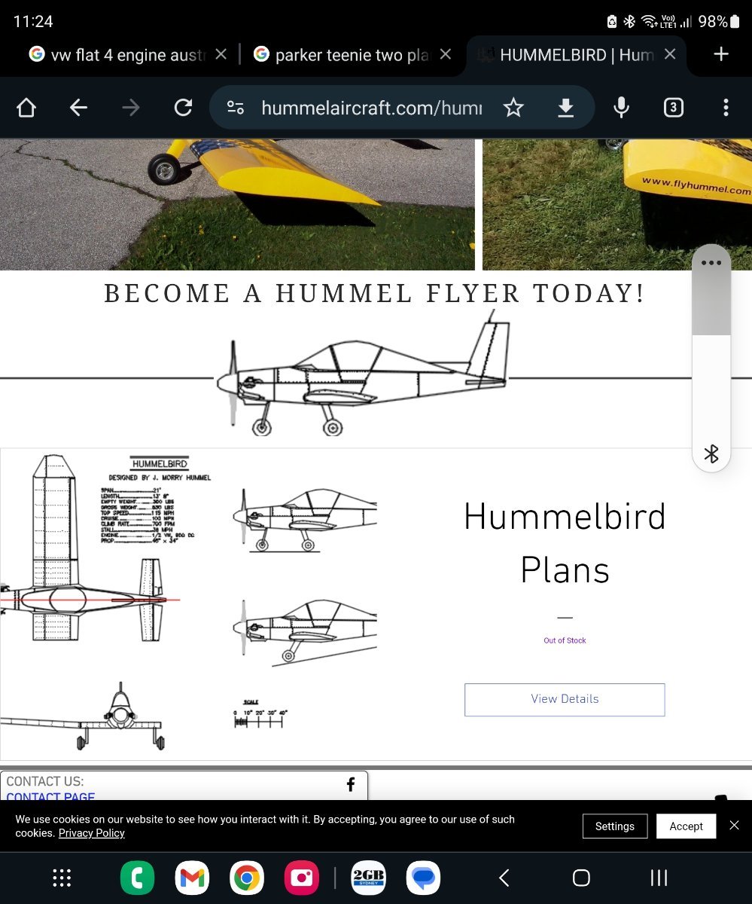This screenshot has height=904, width=752.
Task: Open site settings icon in address bar
Action: 236,108
